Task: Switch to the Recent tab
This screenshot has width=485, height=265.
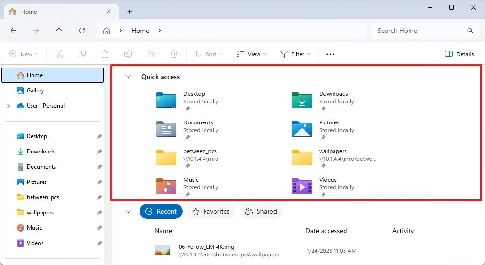Action: tap(161, 211)
